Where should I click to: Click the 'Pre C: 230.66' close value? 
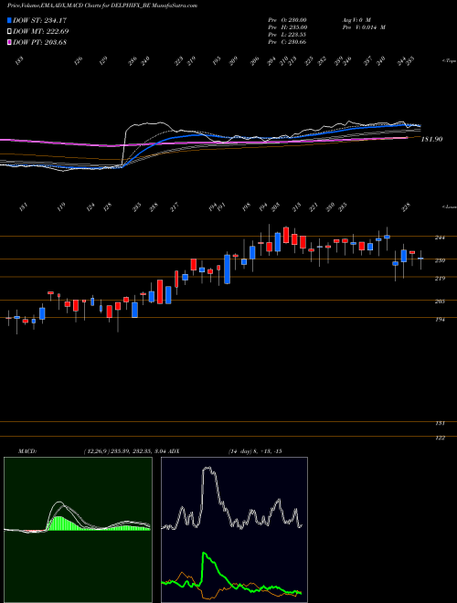[x=287, y=42]
